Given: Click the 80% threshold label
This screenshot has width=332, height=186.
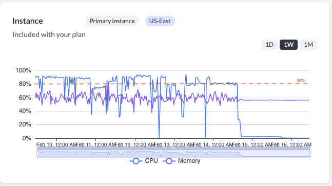Looking at the screenshot, I should click(x=301, y=80).
